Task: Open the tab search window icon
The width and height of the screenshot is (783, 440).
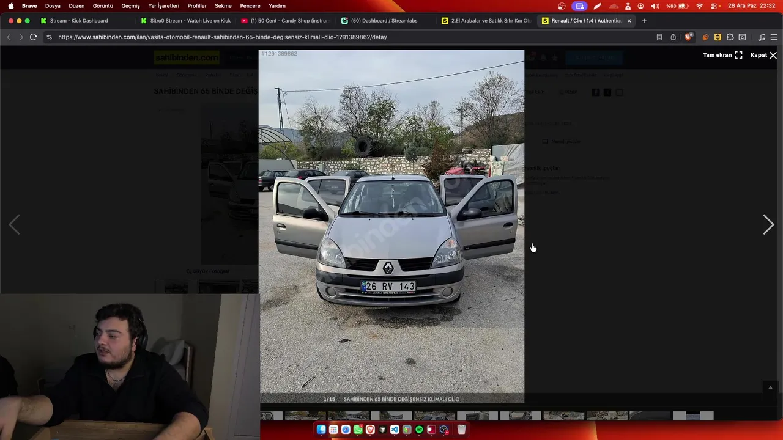Action: pos(742,37)
